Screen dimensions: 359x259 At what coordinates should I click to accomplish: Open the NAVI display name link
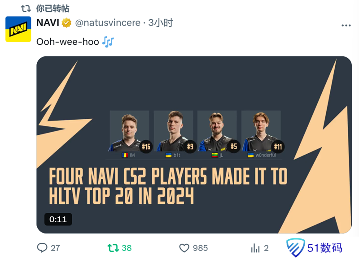click(48, 22)
